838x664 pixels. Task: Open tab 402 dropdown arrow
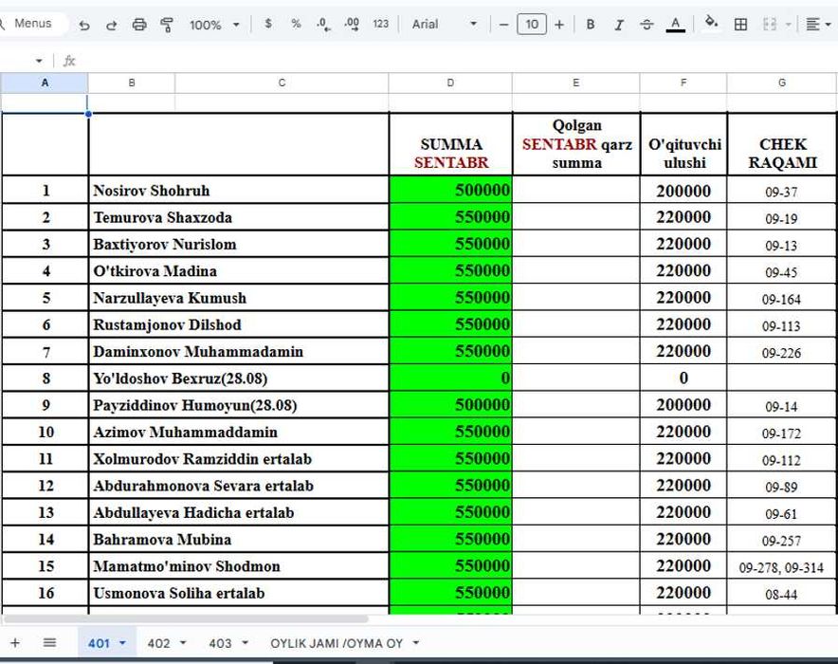click(x=183, y=643)
